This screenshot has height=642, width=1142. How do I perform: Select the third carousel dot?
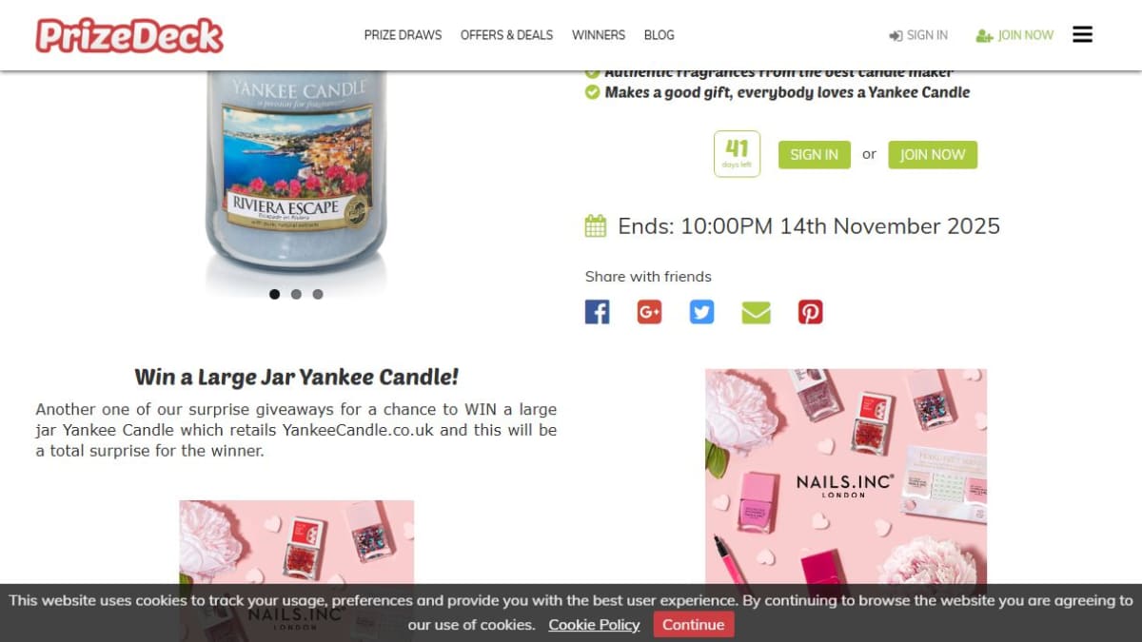click(x=318, y=294)
